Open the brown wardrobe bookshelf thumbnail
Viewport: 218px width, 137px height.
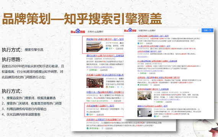95,83
